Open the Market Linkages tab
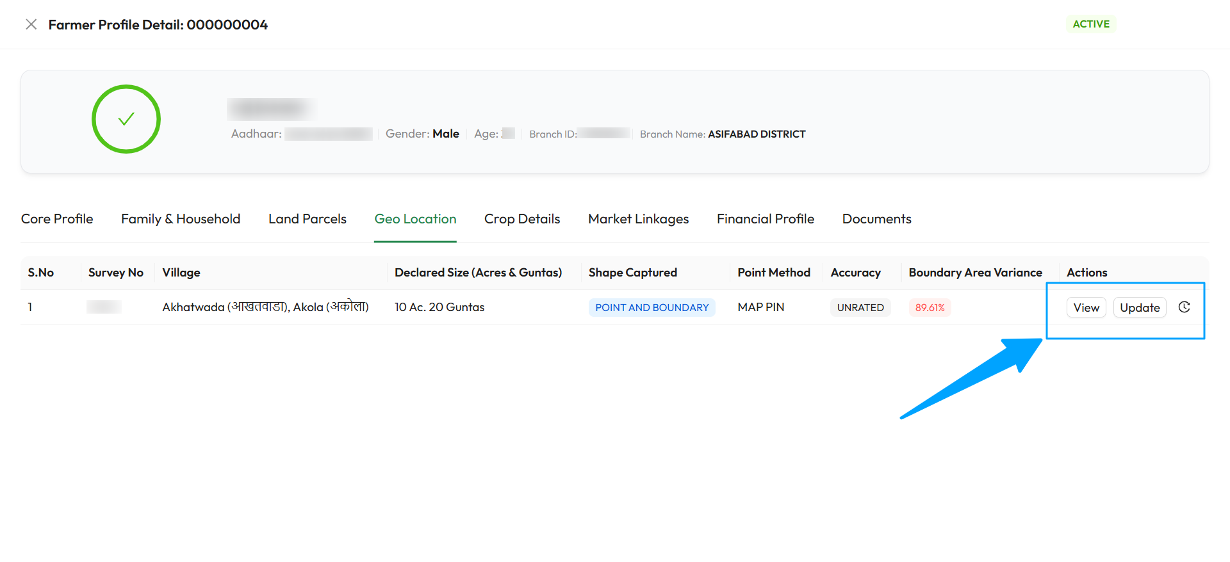Viewport: 1230px width, 562px height. (639, 219)
